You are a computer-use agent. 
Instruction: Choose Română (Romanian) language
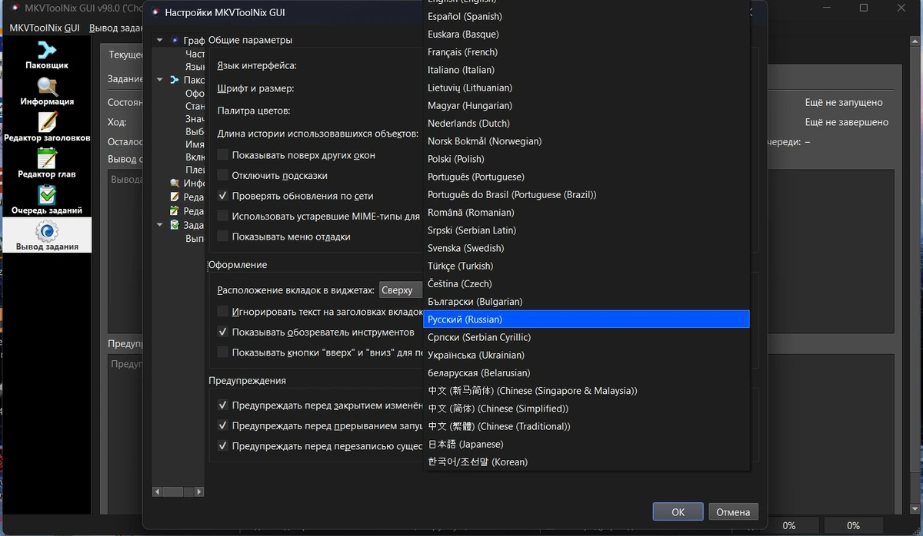tap(586, 212)
